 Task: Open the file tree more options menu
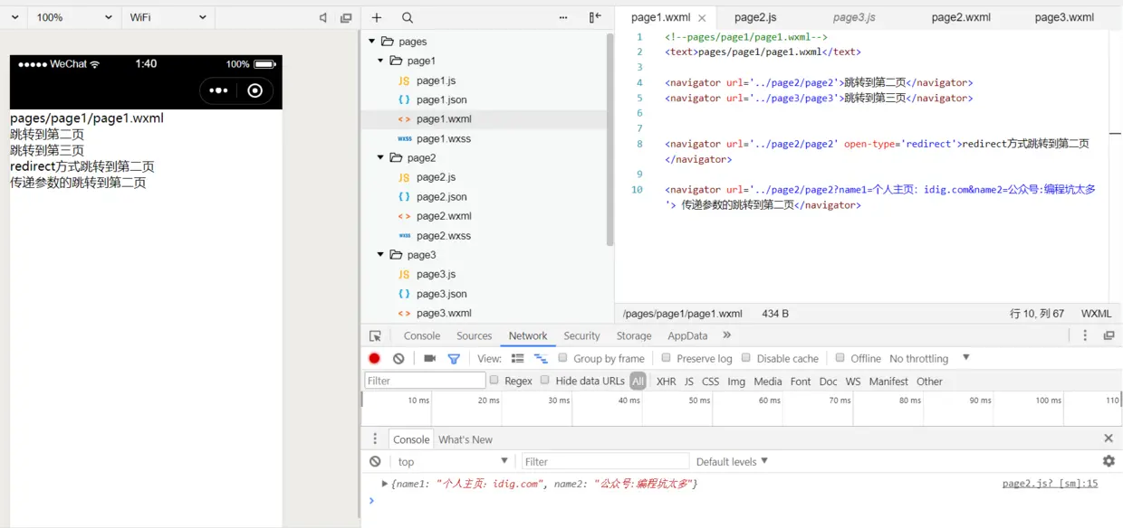[563, 17]
